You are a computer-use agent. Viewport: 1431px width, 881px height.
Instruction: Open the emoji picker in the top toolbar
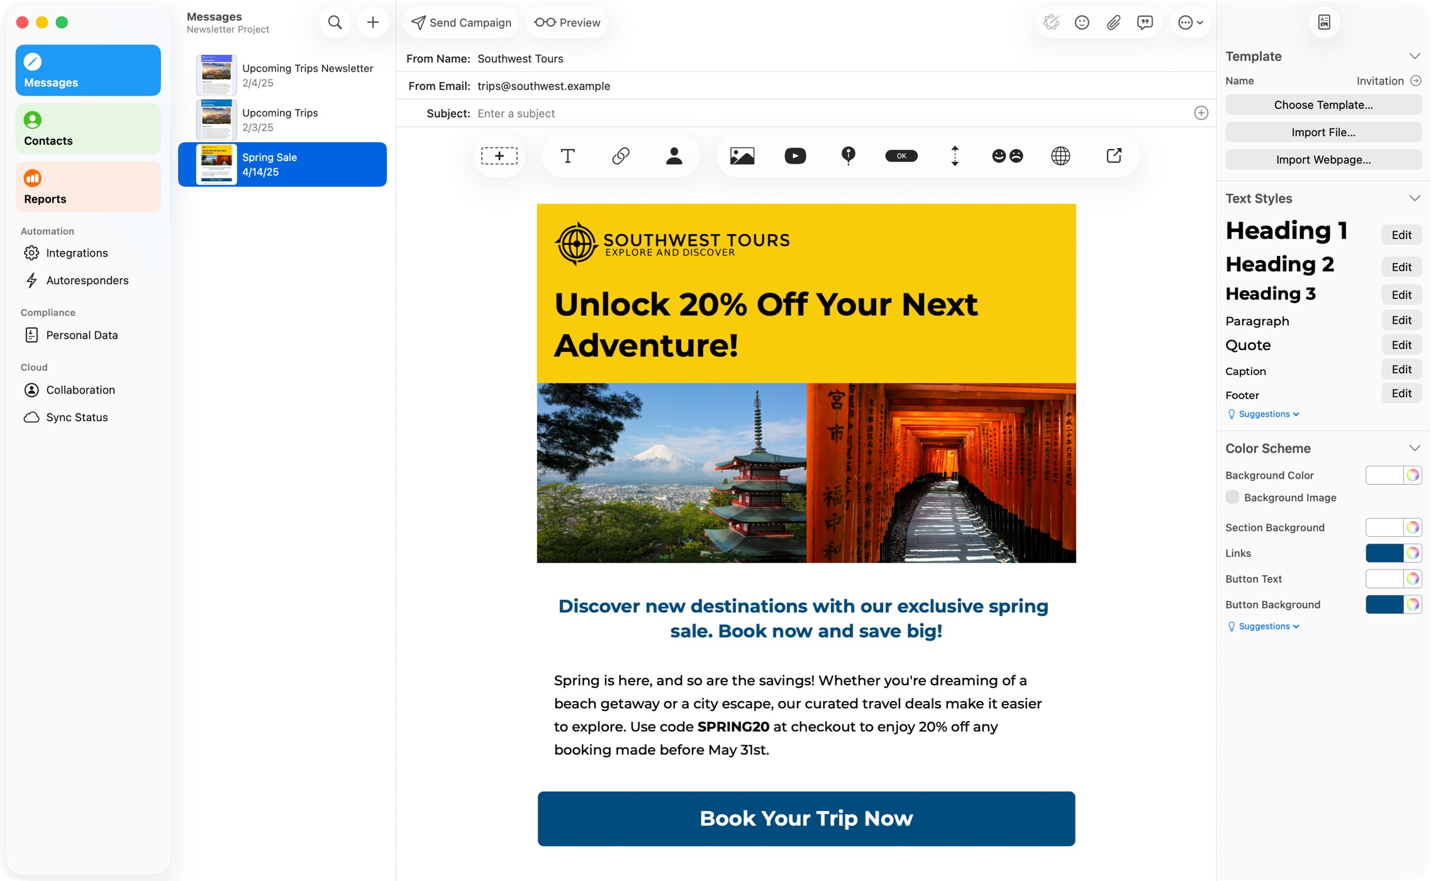tap(1083, 22)
